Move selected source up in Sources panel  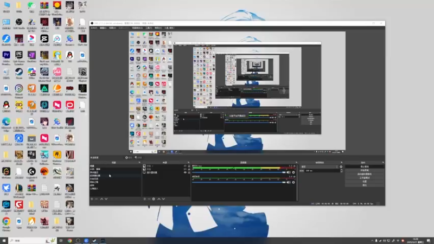pos(159,199)
